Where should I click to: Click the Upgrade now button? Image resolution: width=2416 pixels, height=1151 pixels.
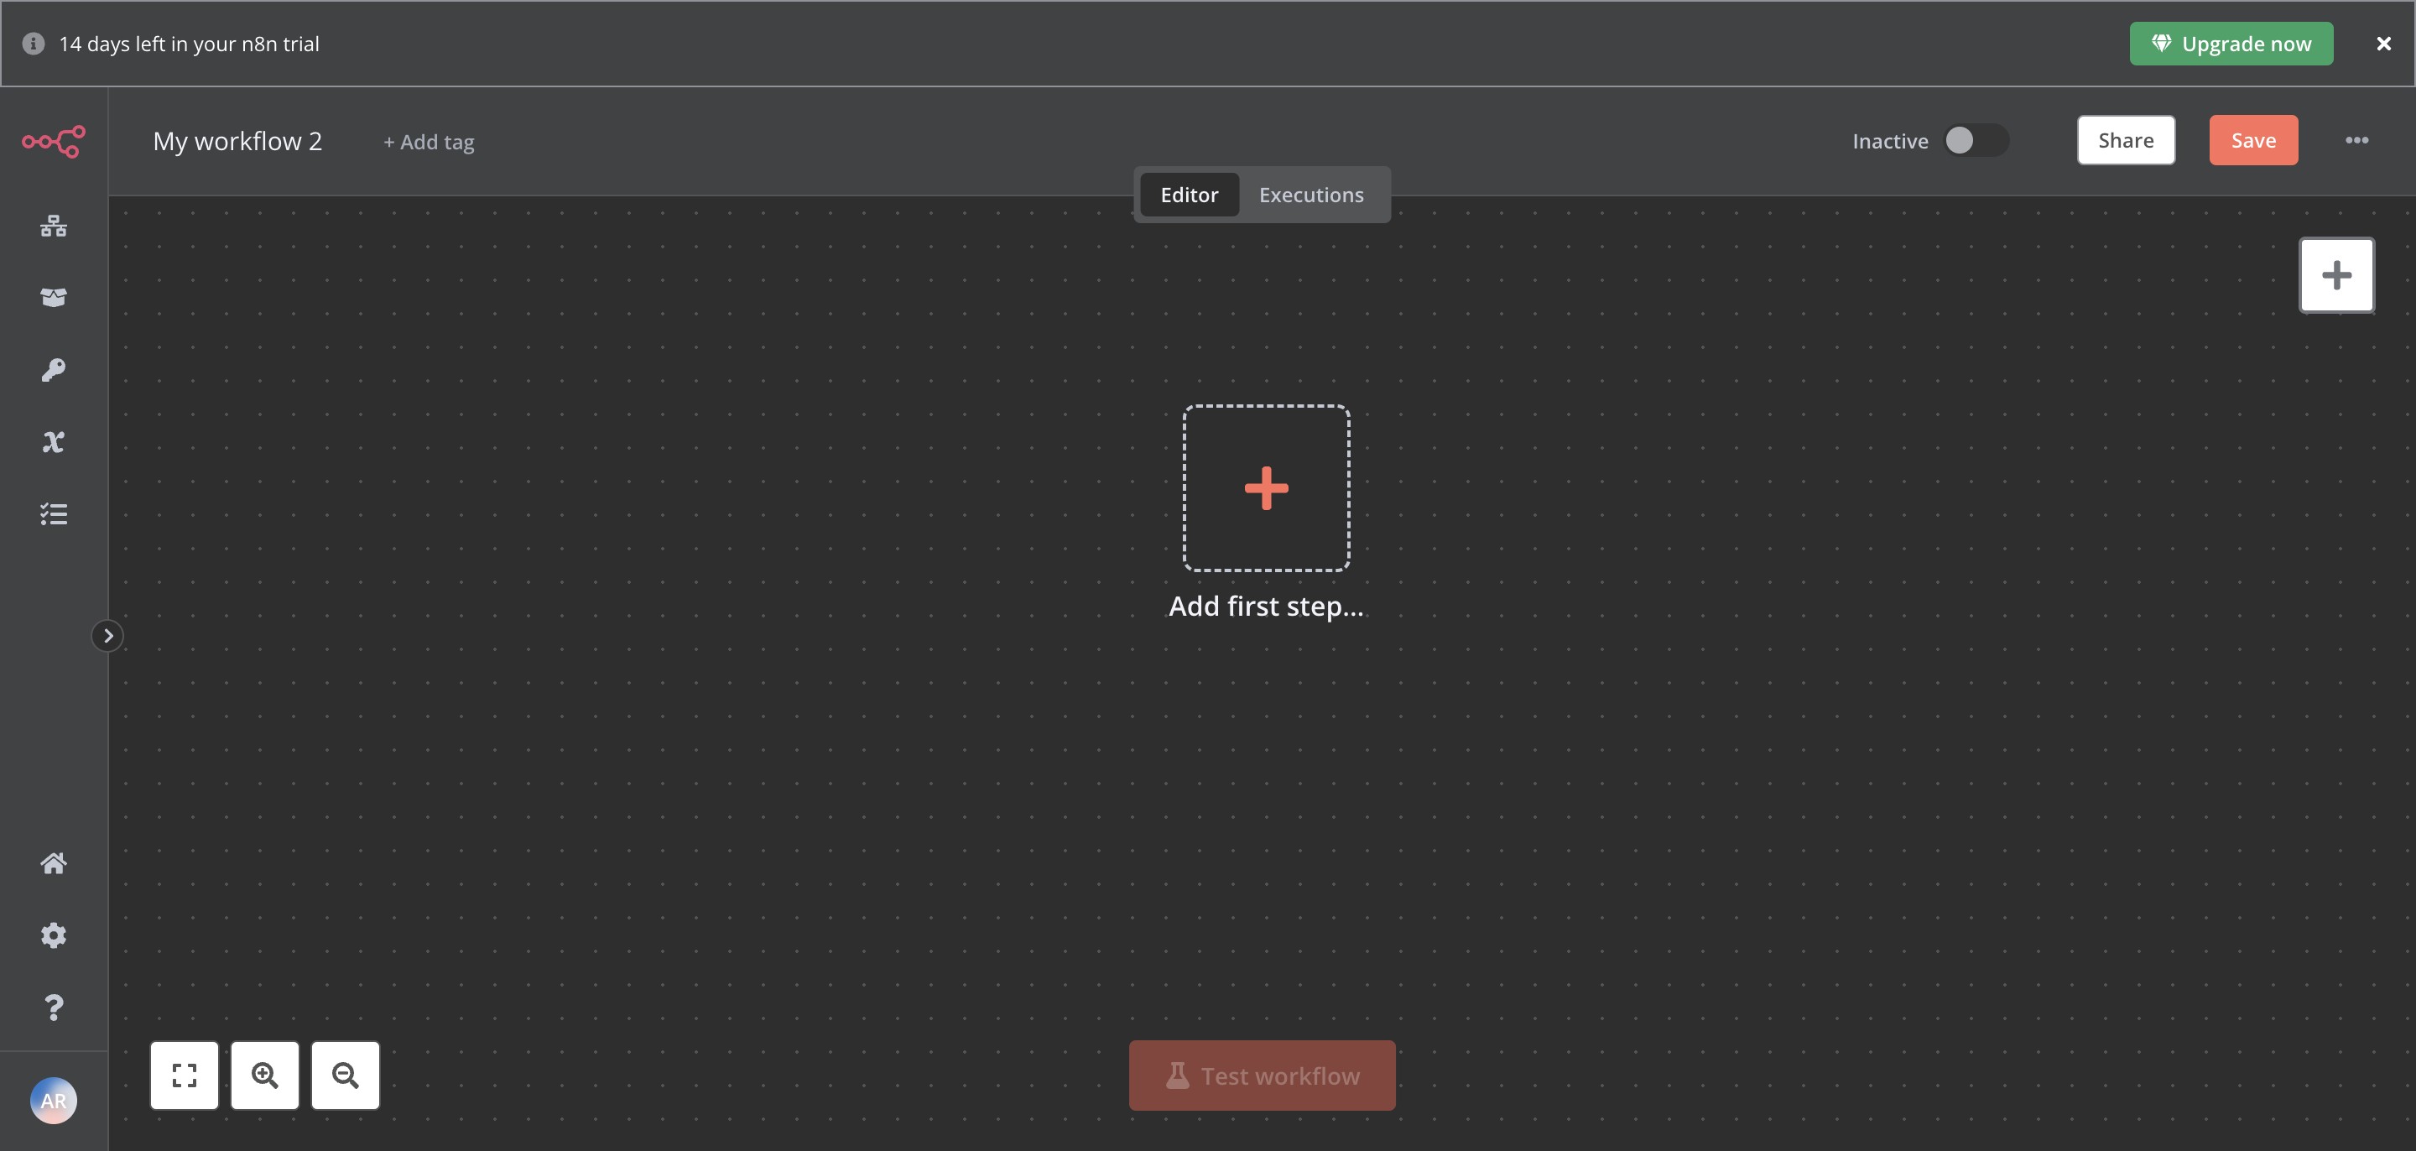point(2231,44)
